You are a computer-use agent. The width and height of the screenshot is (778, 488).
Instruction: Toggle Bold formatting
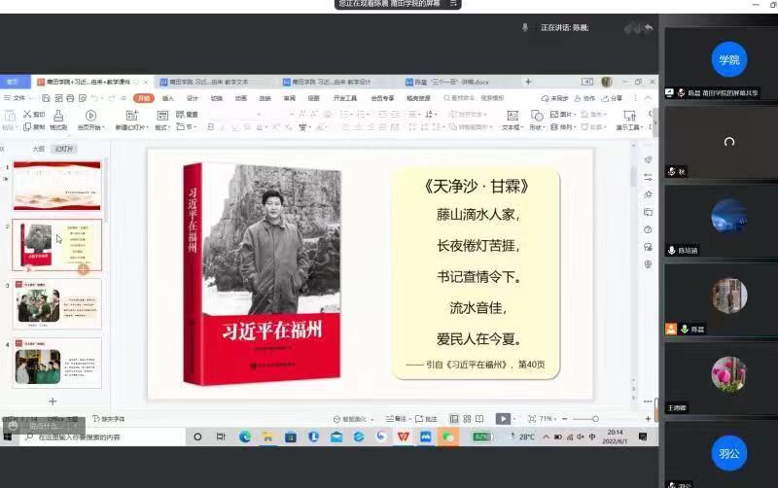coord(211,127)
